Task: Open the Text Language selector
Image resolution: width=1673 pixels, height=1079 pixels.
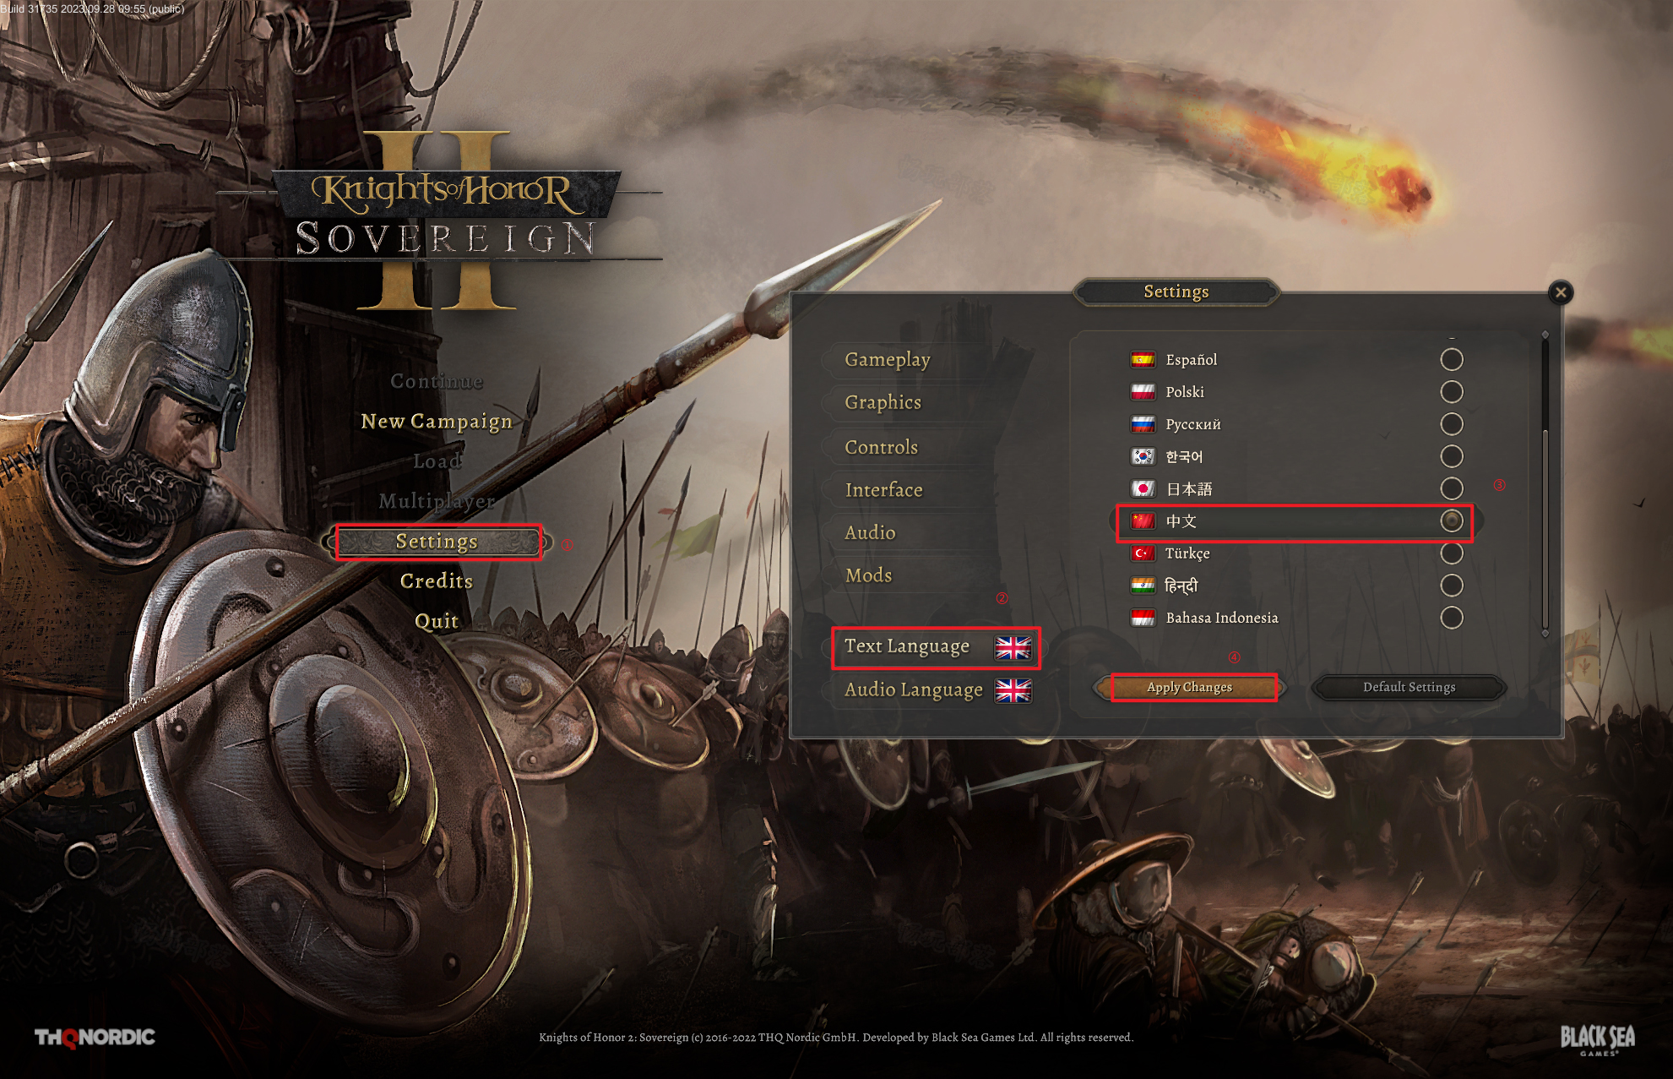Action: pos(937,647)
